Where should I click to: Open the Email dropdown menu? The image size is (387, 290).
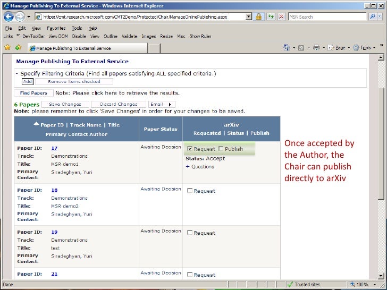tap(162, 104)
